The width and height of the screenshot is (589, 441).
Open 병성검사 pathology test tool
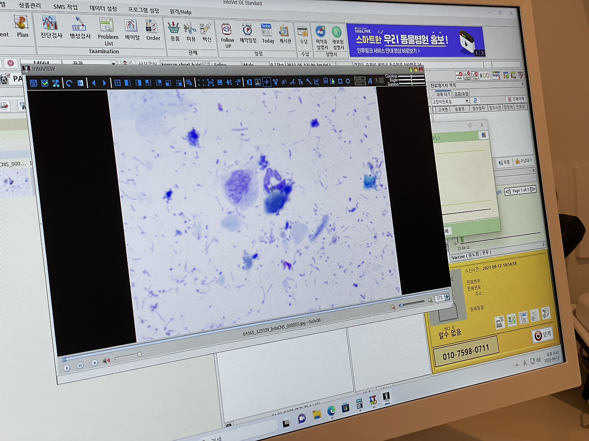80,28
